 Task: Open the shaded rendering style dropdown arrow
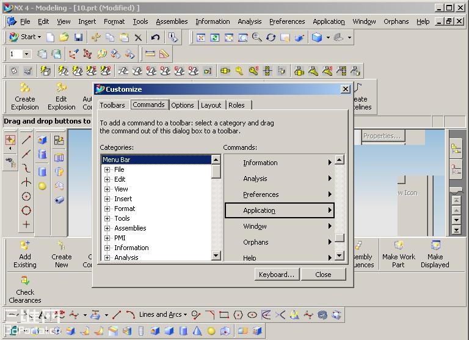[328, 37]
